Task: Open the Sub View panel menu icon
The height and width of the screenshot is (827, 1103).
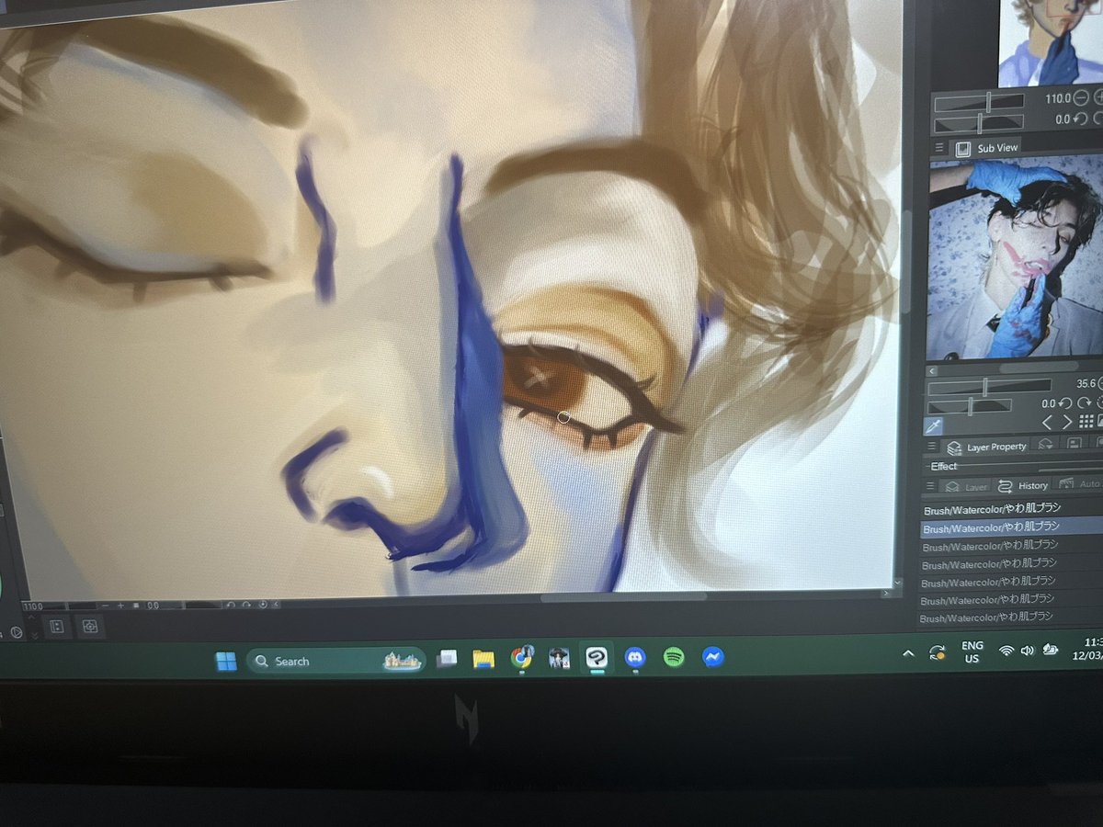Action: pyautogui.click(x=939, y=147)
